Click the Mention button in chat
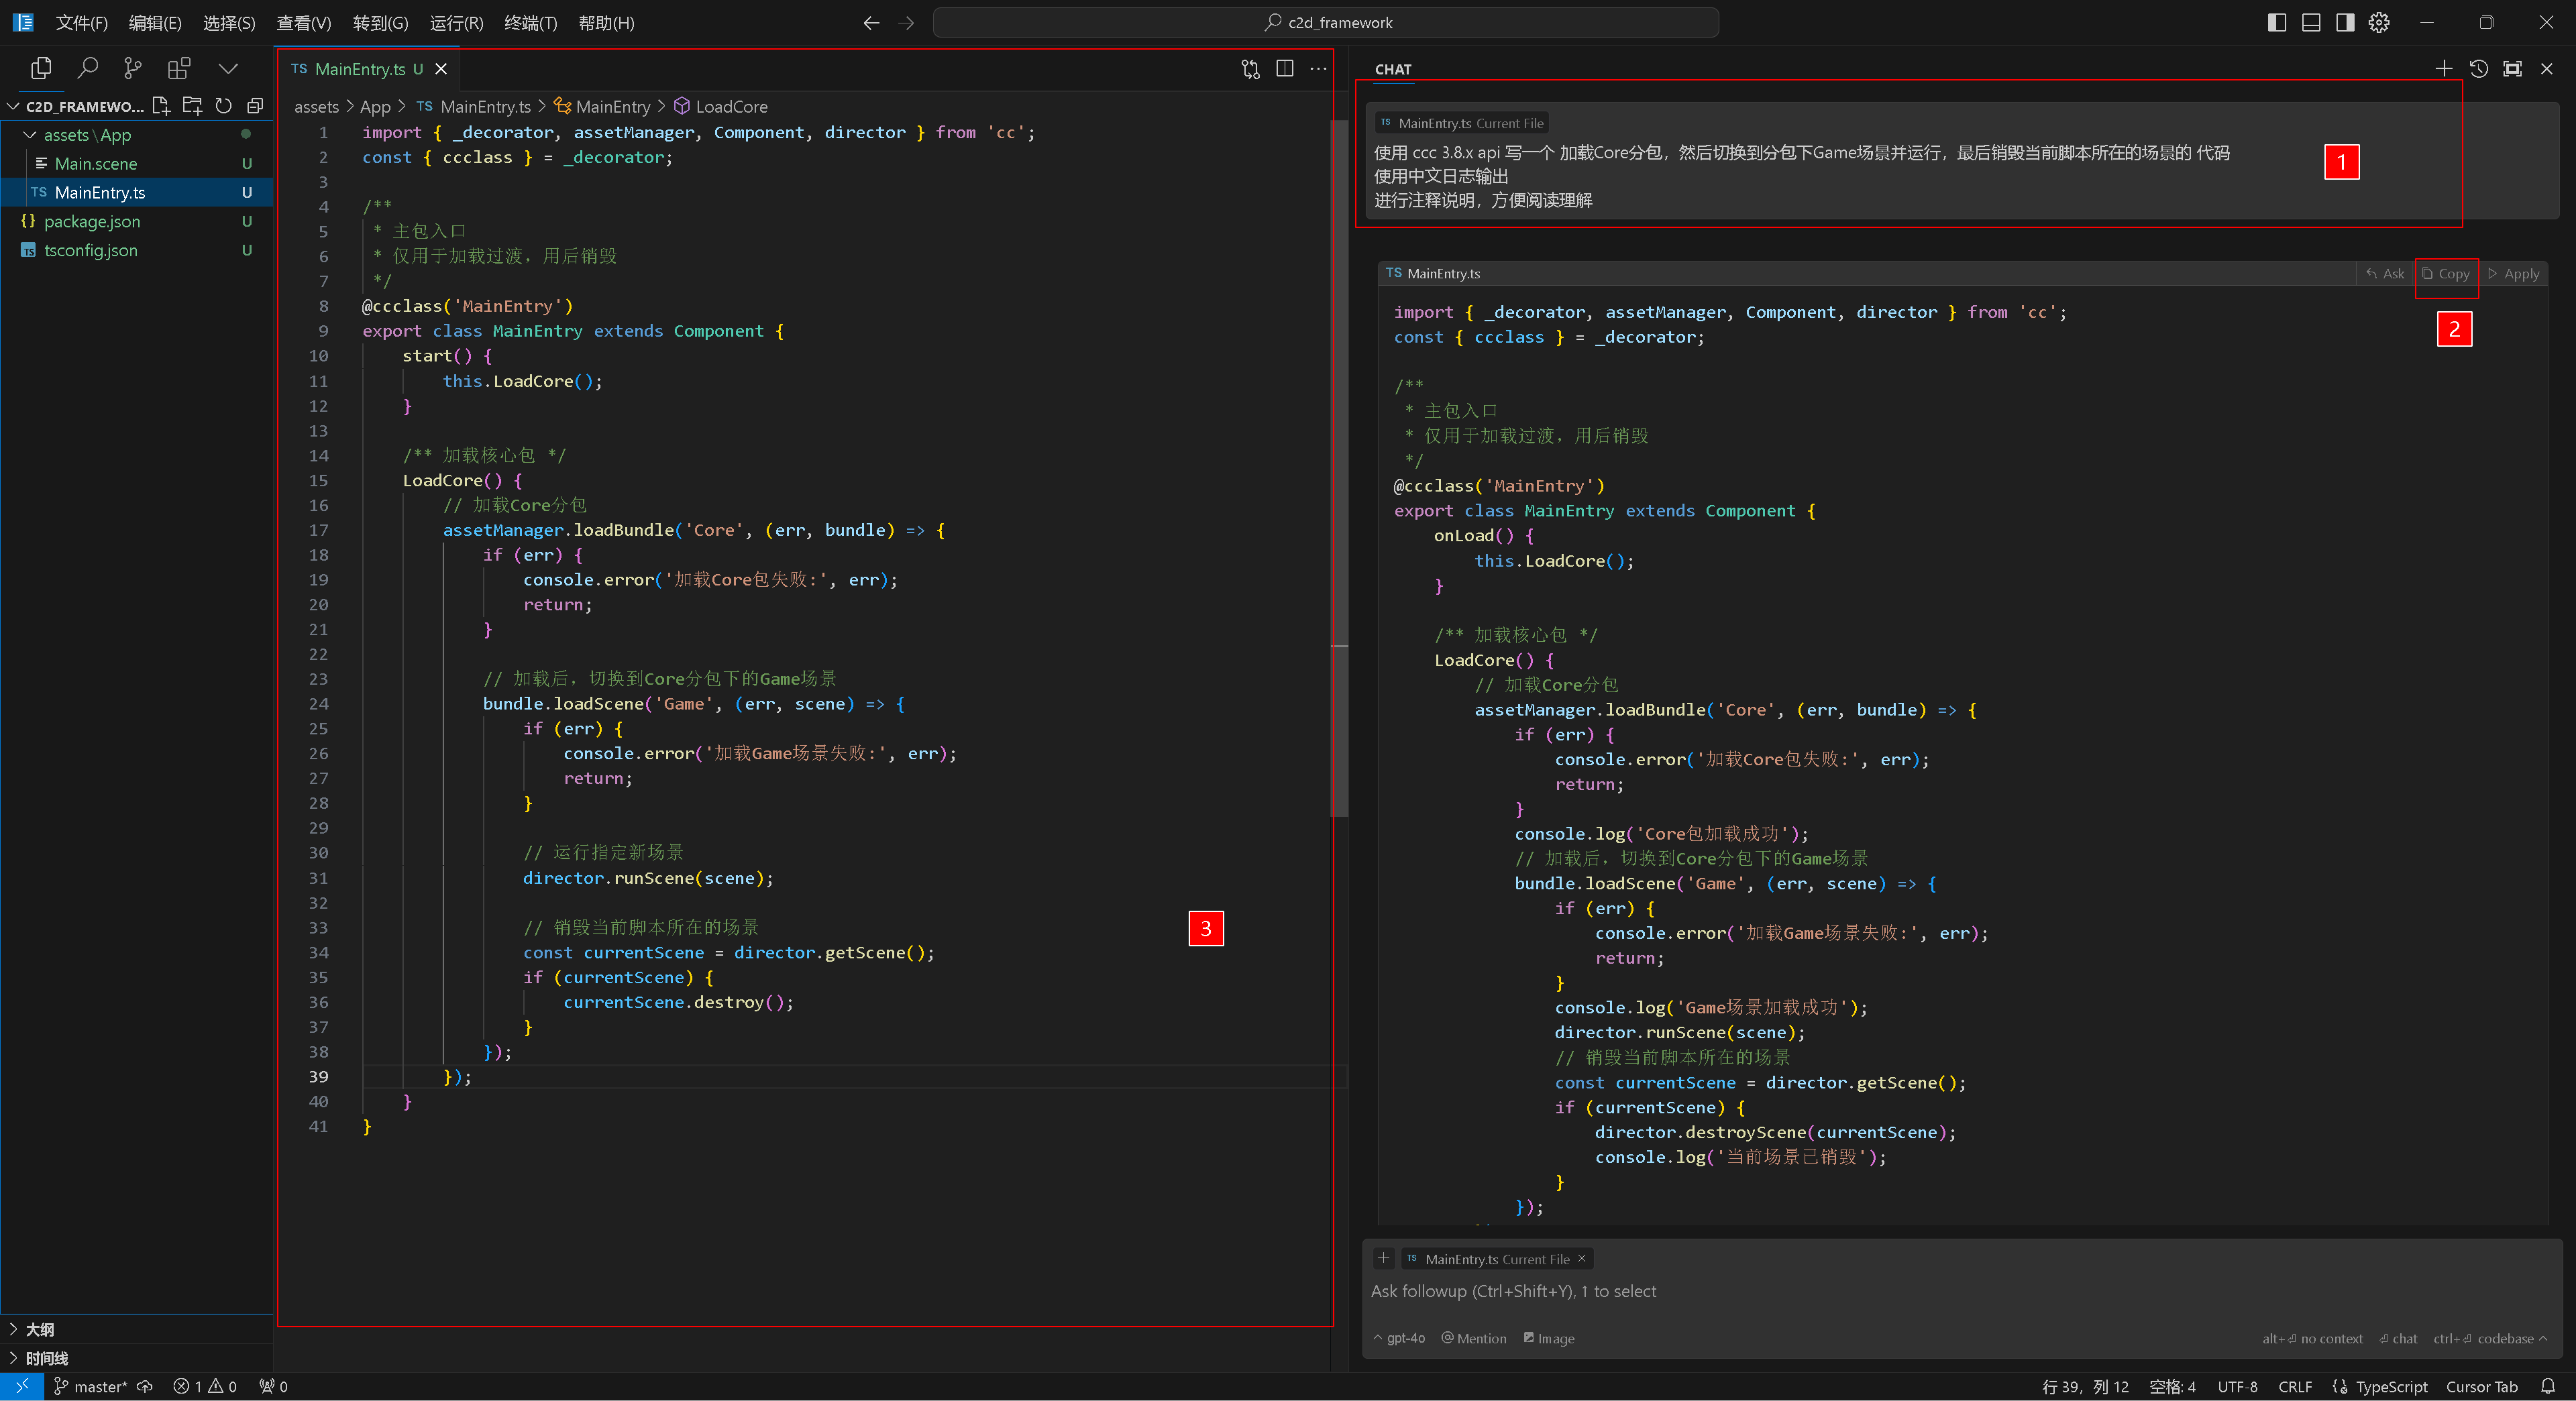 (1473, 1338)
